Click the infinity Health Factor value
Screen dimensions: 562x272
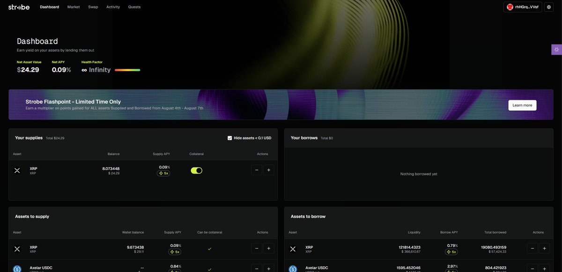point(96,70)
